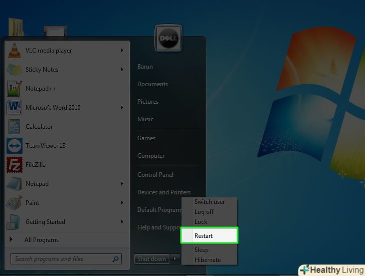Launch Sticky Notes icon
365x276 pixels.
tap(15, 70)
